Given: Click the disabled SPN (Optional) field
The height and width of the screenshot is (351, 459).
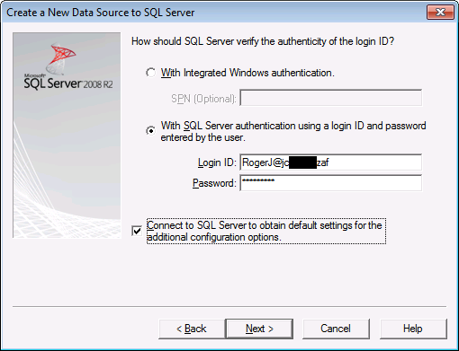Looking at the screenshot, I should click(331, 98).
